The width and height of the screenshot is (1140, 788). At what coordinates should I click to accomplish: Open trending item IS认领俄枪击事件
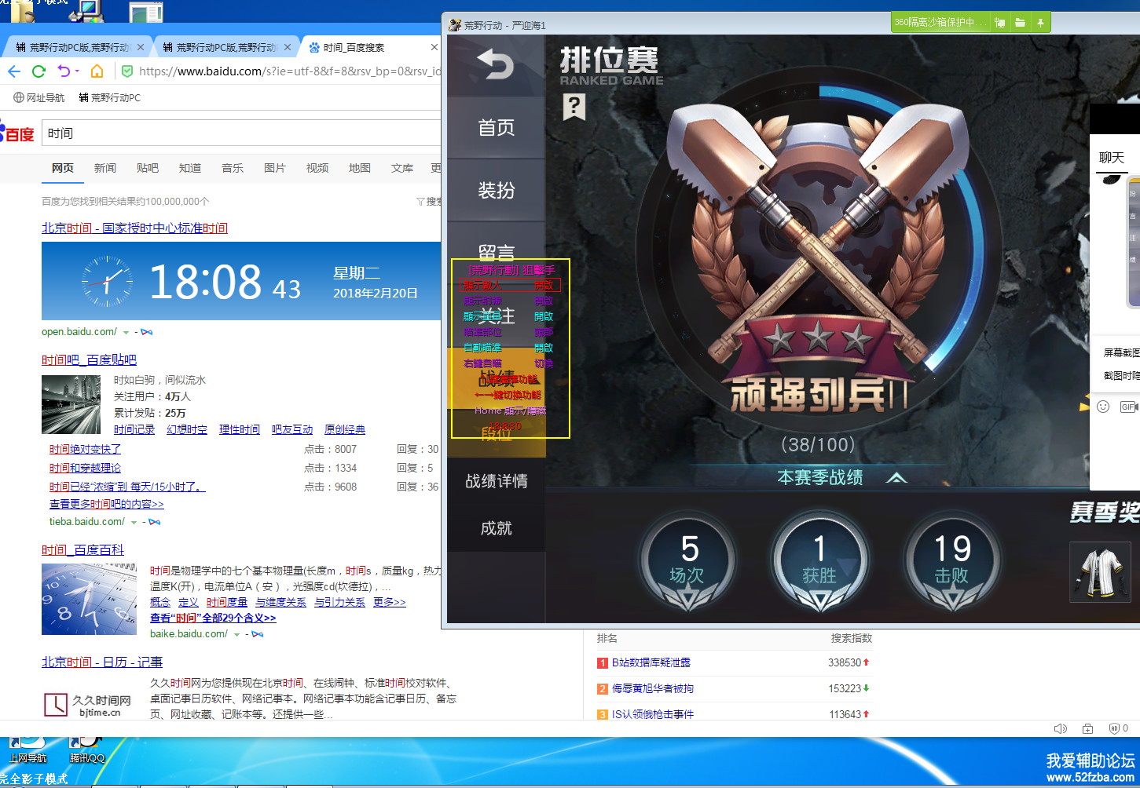tap(653, 714)
